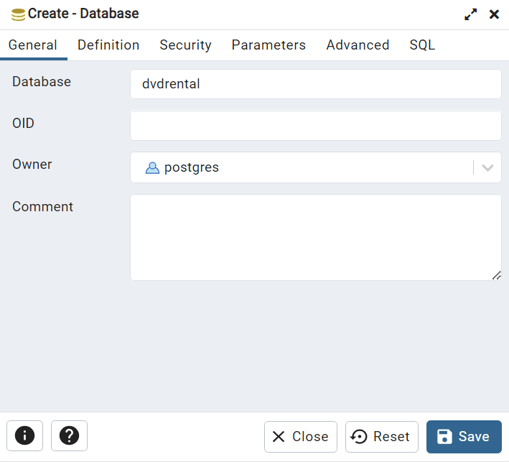The height and width of the screenshot is (462, 509).
Task: Click the postgres user icon in Owner
Action: (x=152, y=168)
